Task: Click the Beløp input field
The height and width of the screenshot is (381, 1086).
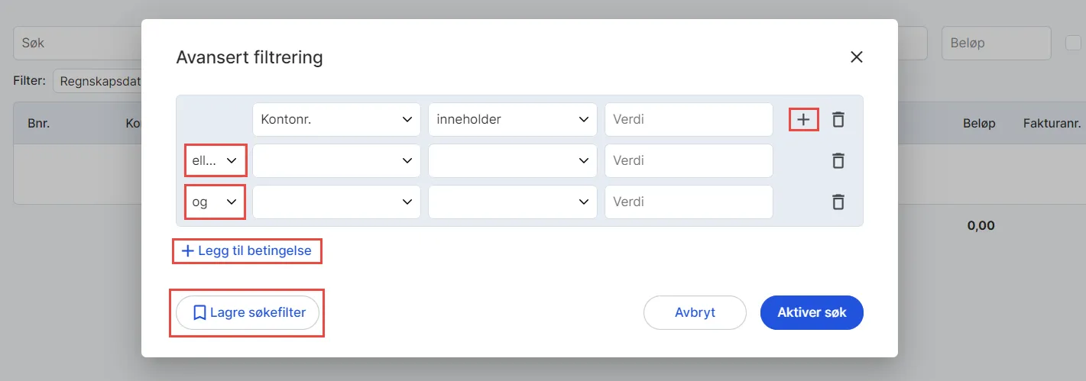Action: (996, 43)
